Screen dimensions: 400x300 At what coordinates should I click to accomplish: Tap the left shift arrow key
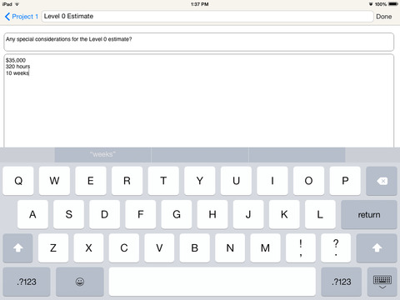tap(17, 247)
